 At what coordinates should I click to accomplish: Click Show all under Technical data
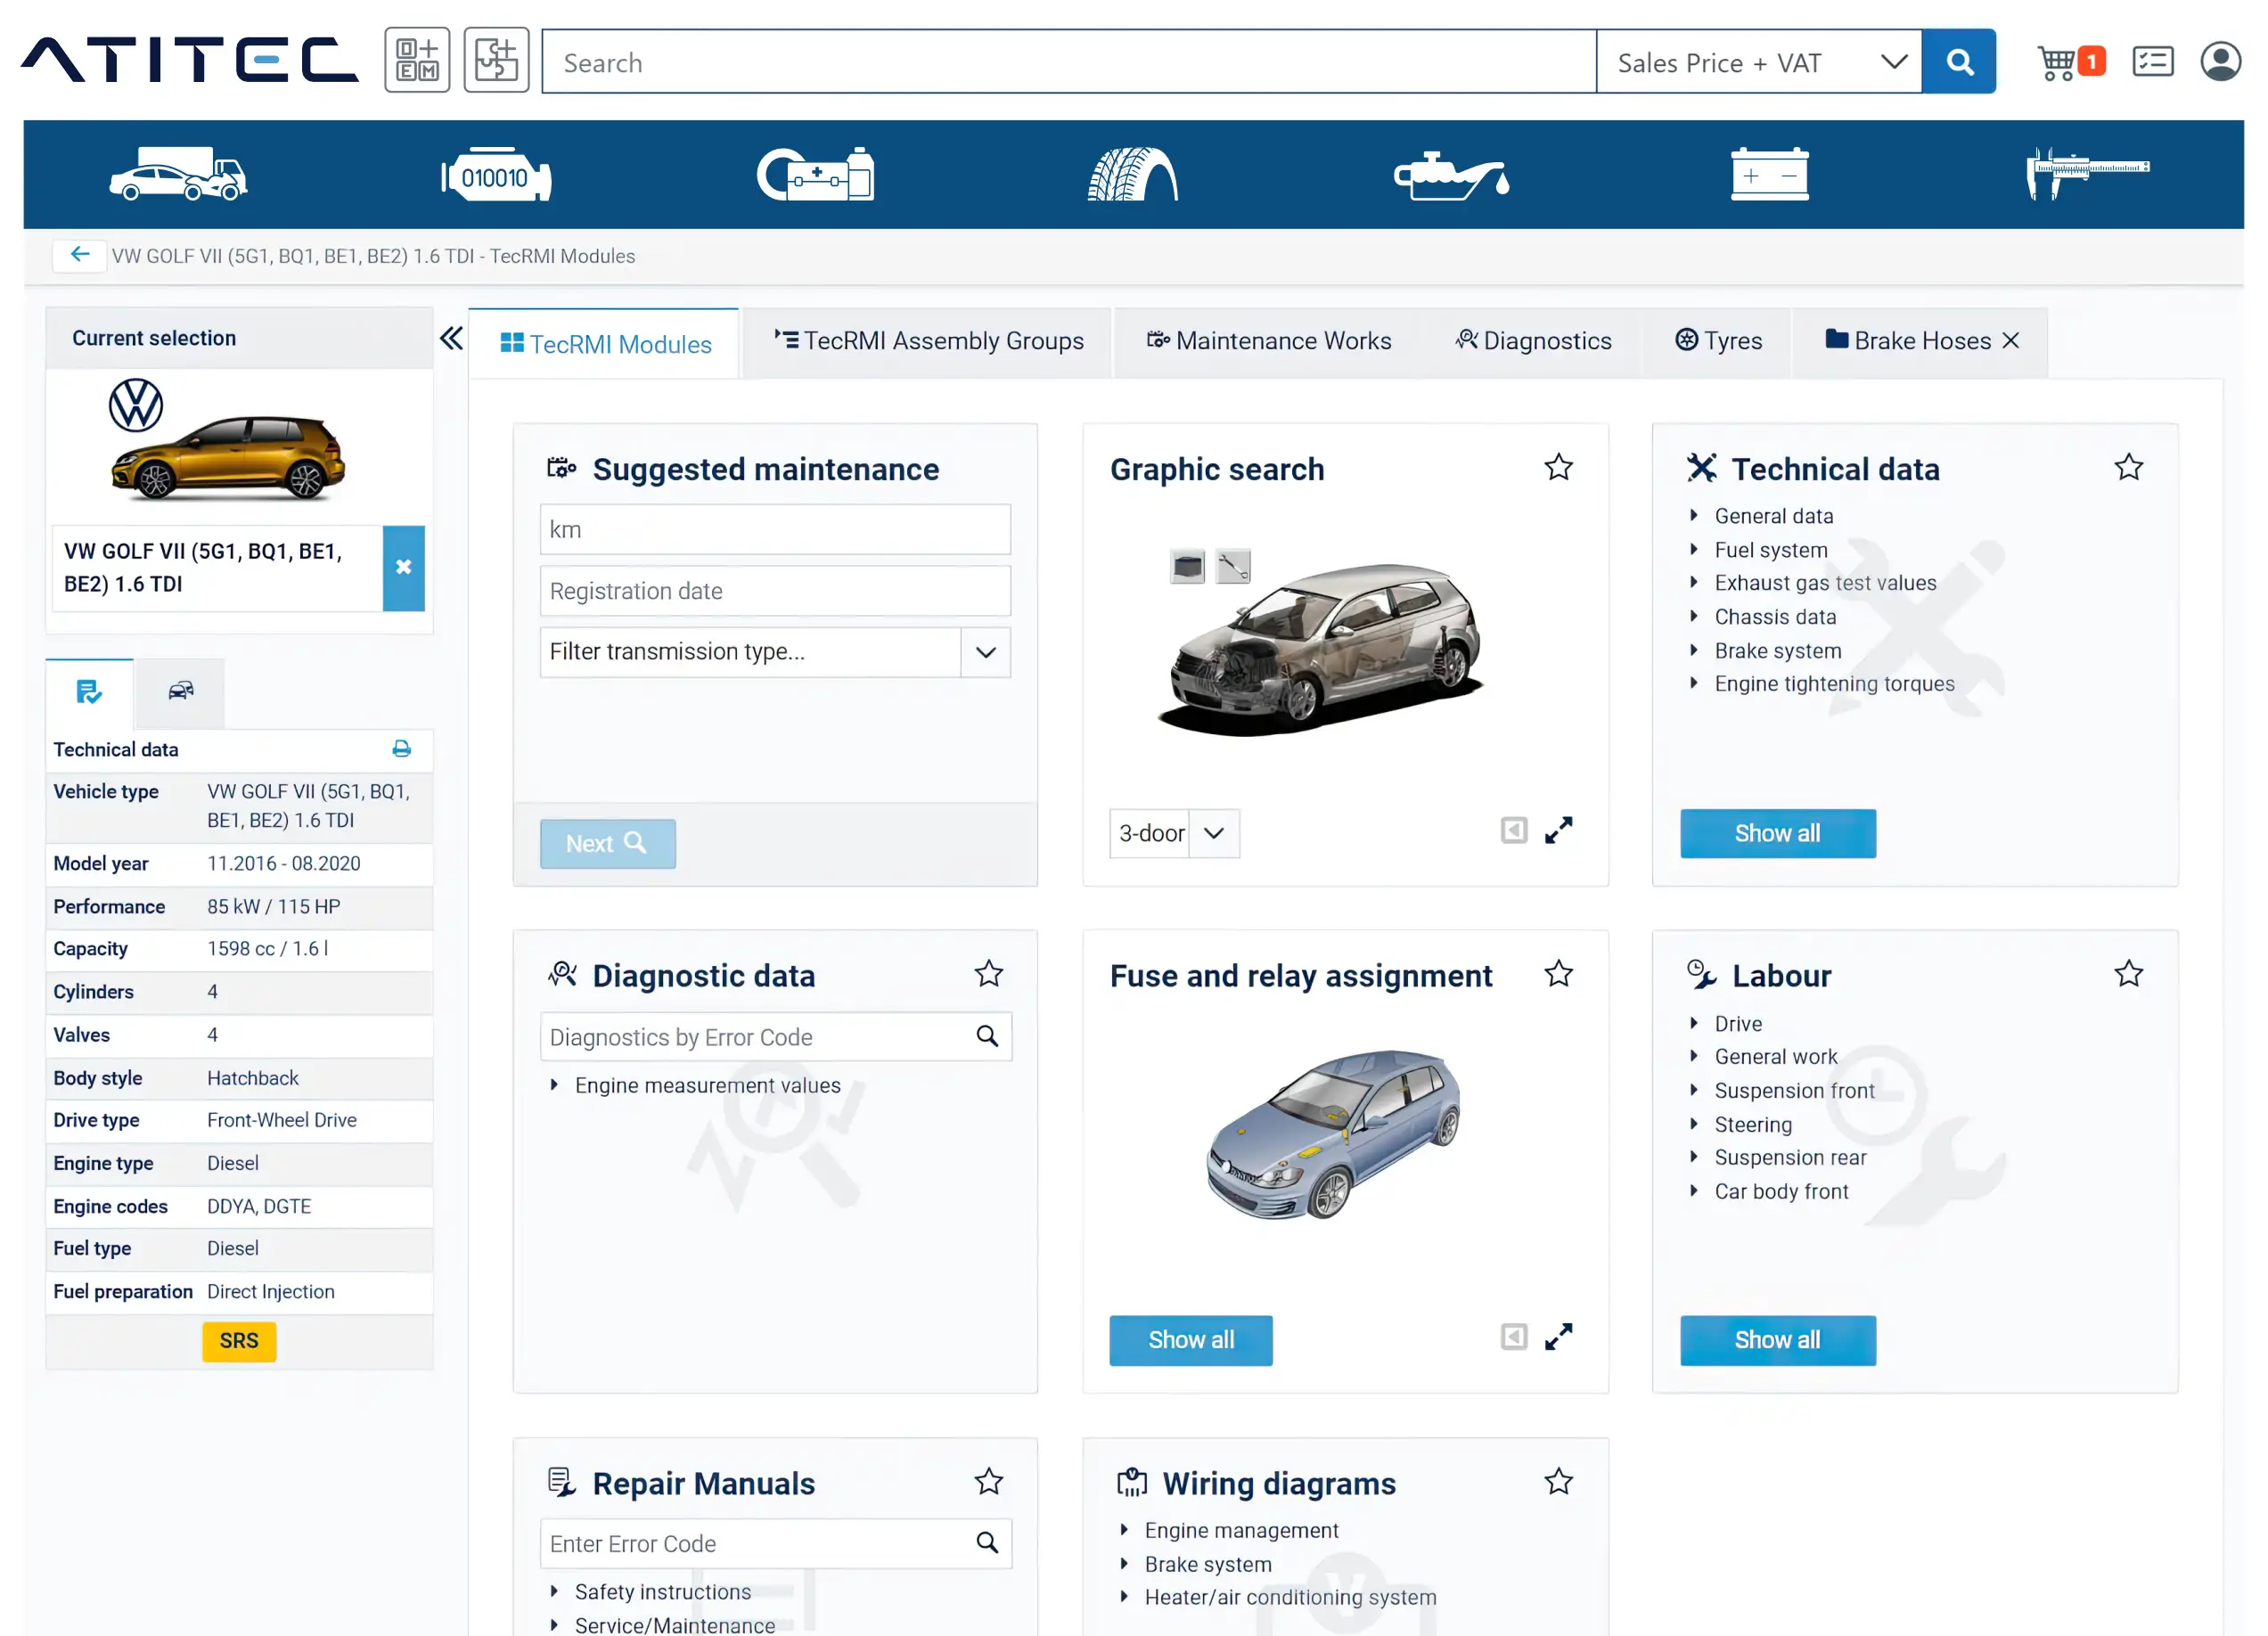1777,833
